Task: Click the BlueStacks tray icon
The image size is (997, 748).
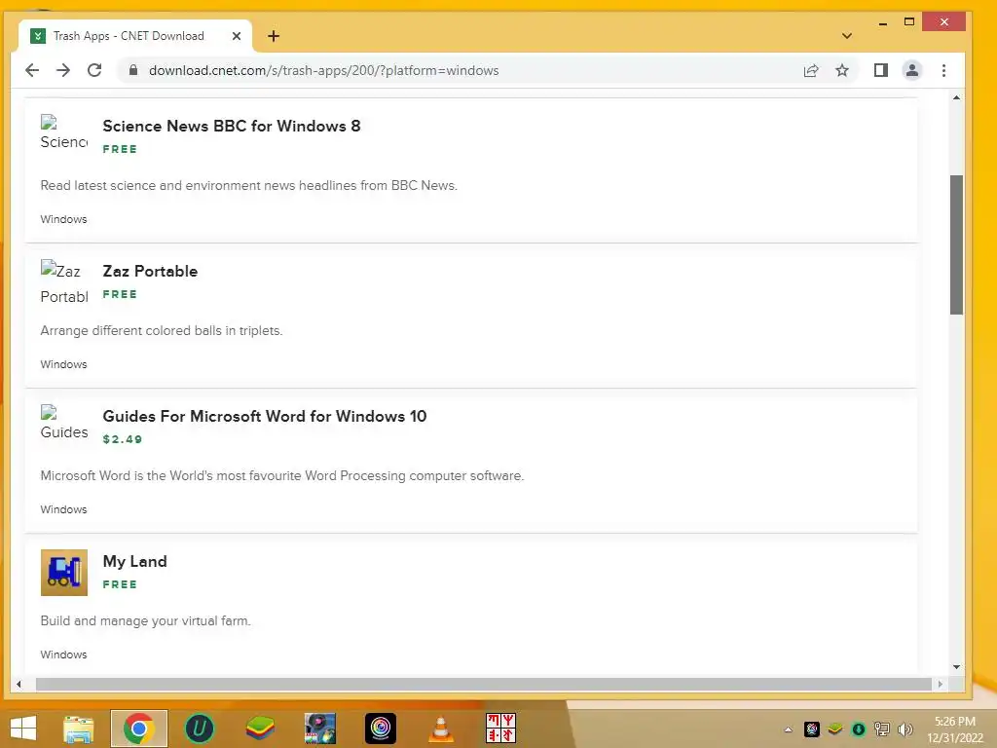Action: pyautogui.click(x=834, y=729)
